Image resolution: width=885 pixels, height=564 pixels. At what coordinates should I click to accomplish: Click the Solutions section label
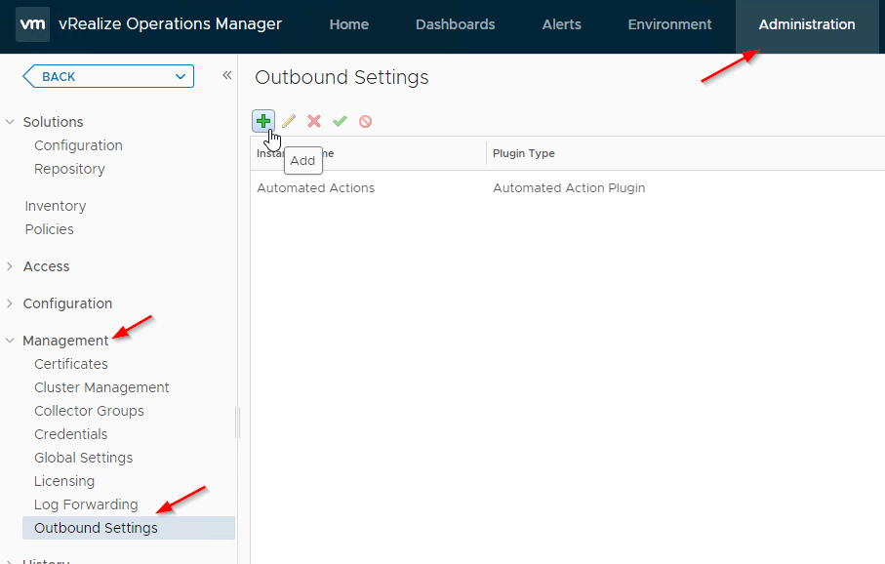53,122
